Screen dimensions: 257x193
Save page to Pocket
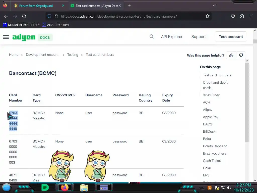coord(233,16)
